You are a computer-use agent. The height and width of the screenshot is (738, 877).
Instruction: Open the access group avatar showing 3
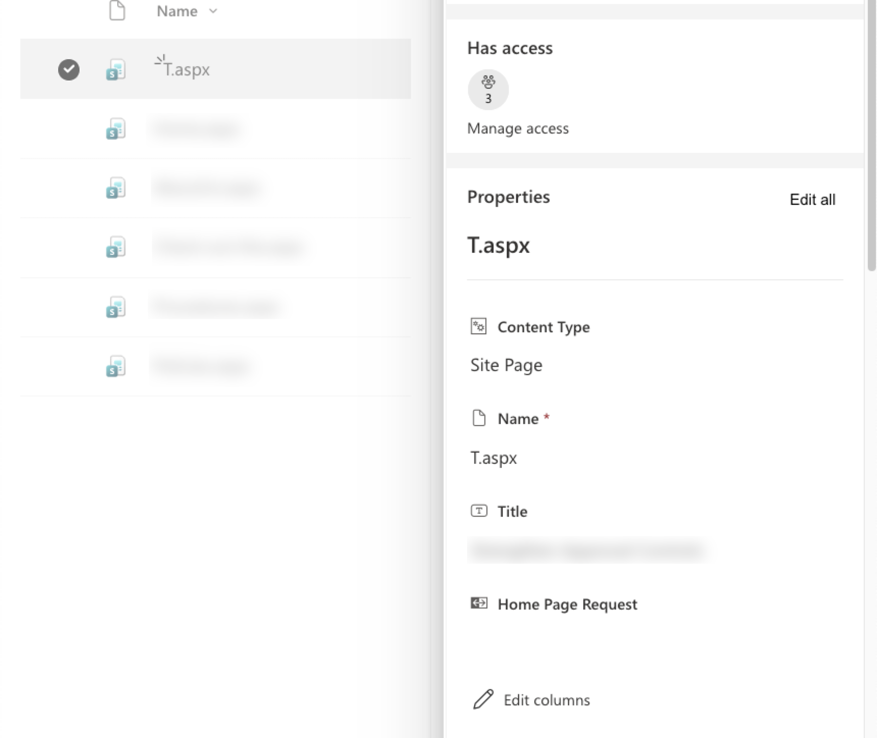[488, 90]
